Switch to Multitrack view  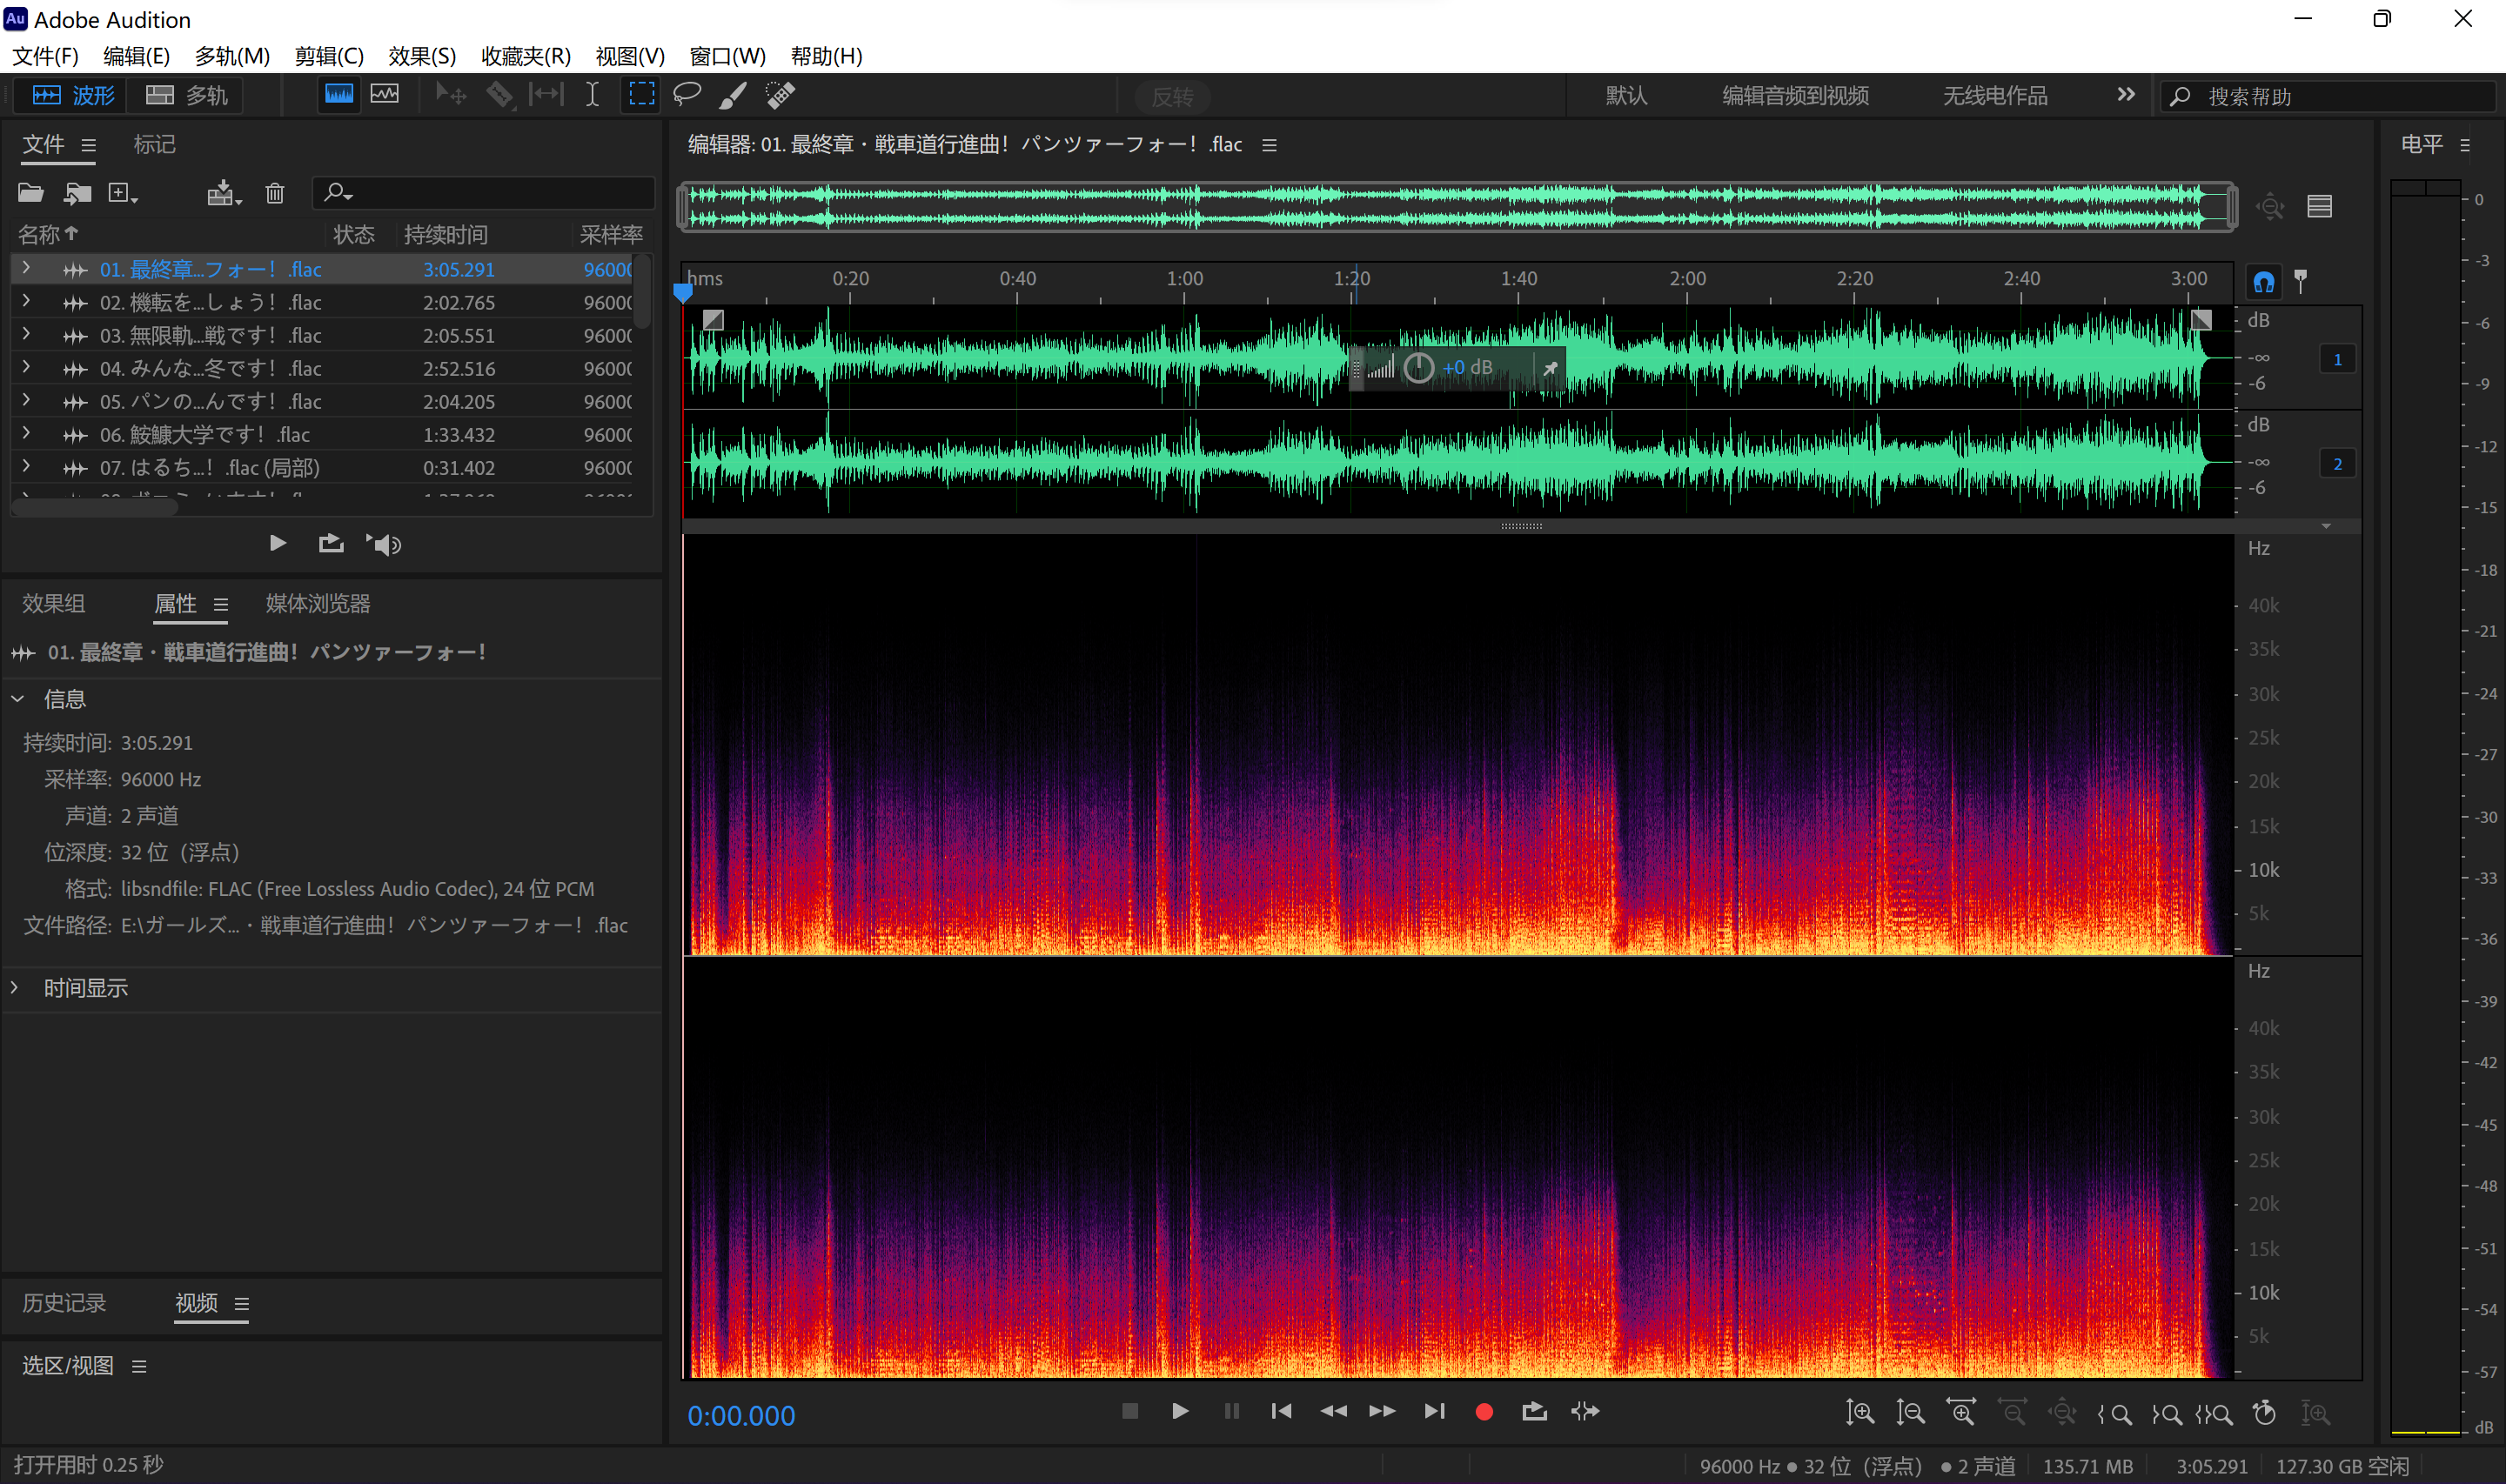(x=187, y=96)
